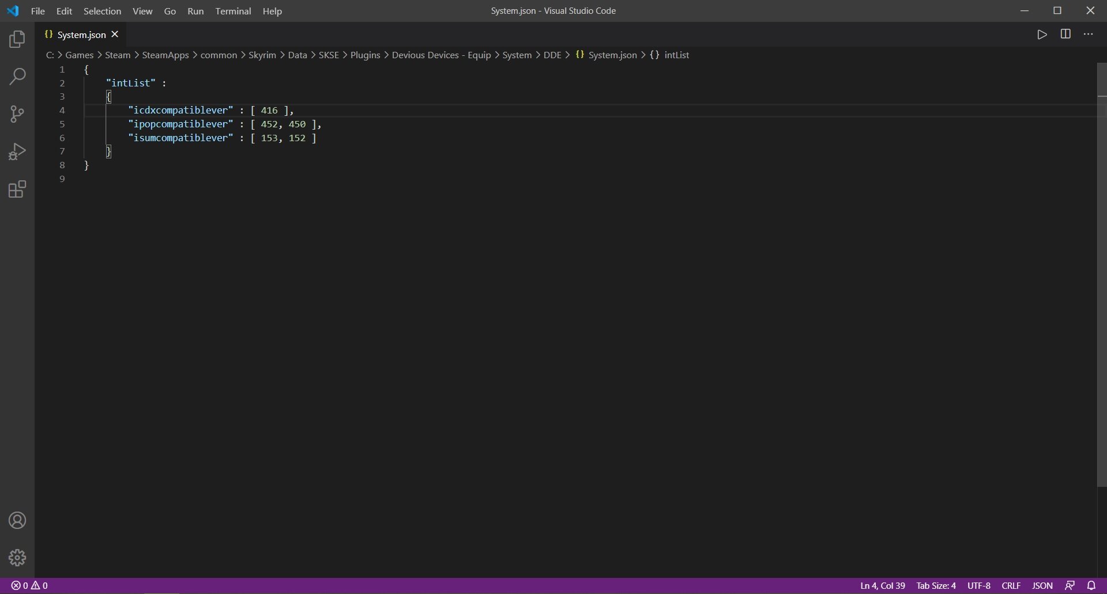
Task: Click the SteamApps breadcrumb segment
Action: click(165, 55)
